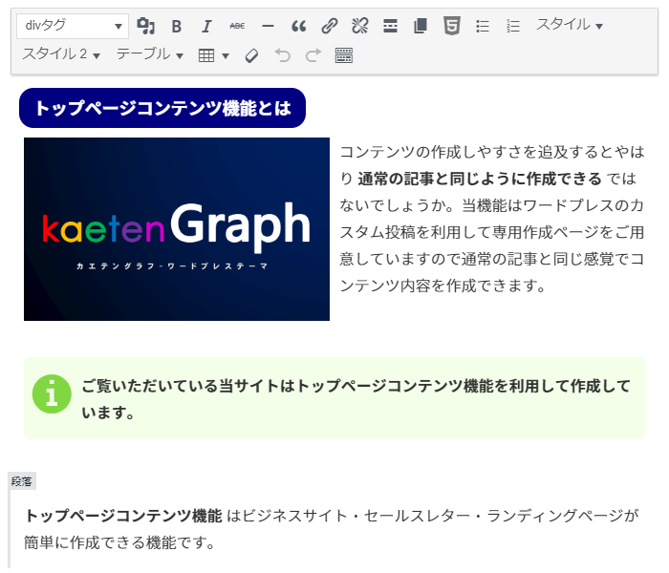The image size is (669, 573).
Task: Click the 段落 paragraph label tag
Action: 22,481
